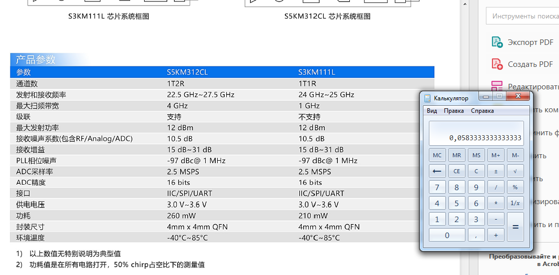Click the Calculator title bar icon

tap(427, 98)
